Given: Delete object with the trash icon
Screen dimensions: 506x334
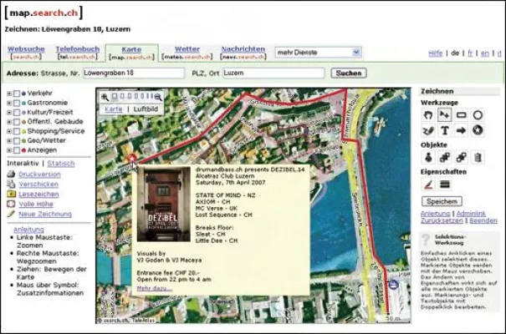Looking at the screenshot, I should [478, 158].
